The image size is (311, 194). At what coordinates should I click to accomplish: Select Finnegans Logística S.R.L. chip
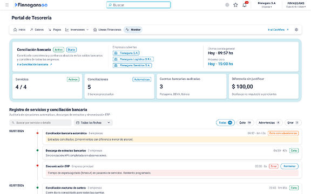tap(133, 59)
